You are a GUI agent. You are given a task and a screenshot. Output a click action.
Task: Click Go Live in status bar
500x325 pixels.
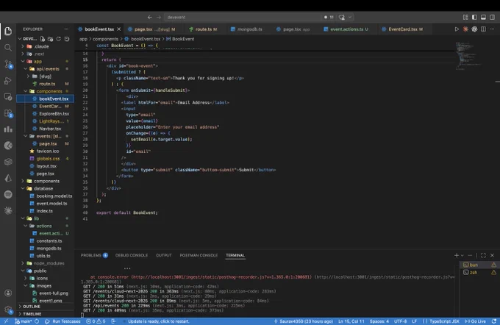pyautogui.click(x=475, y=321)
